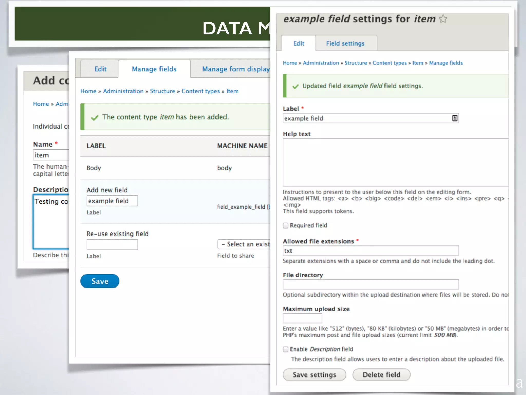Click the Delete field button
The width and height of the screenshot is (526, 395).
(x=381, y=375)
